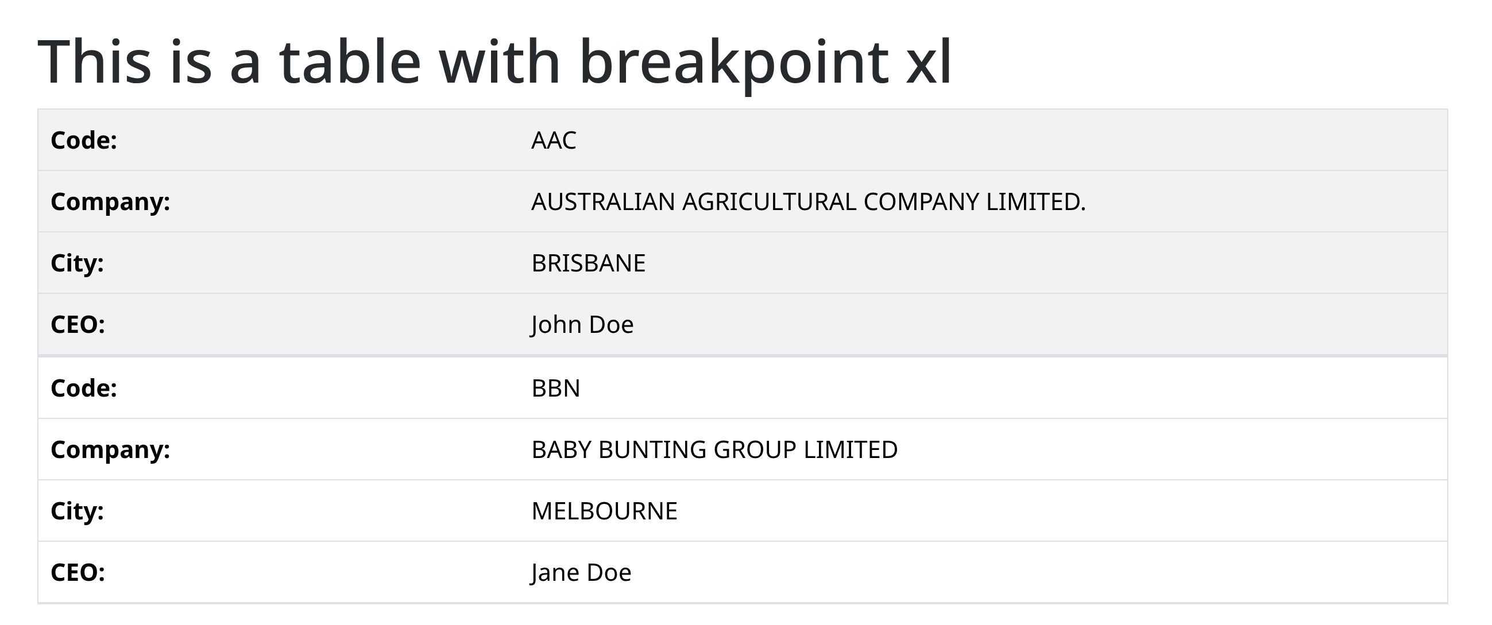The image size is (1492, 625).
Task: Click the first "CEO:" label
Action: click(x=78, y=324)
